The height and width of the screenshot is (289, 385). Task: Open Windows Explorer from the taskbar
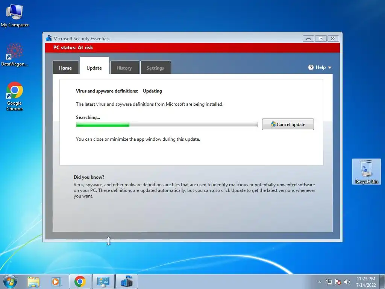click(33, 281)
